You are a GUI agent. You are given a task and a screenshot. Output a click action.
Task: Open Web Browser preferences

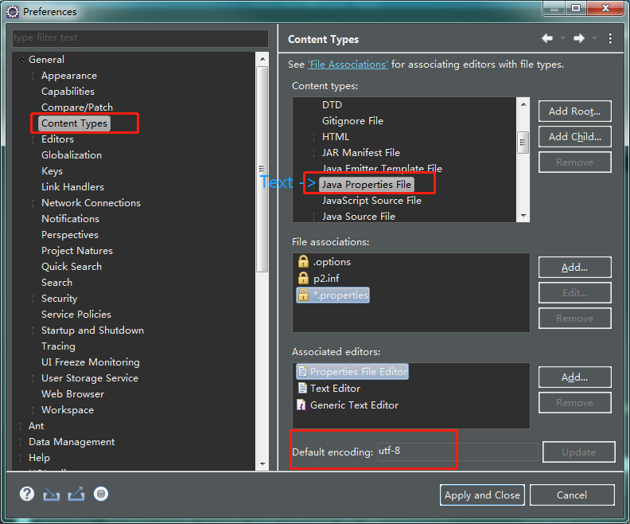(x=72, y=394)
